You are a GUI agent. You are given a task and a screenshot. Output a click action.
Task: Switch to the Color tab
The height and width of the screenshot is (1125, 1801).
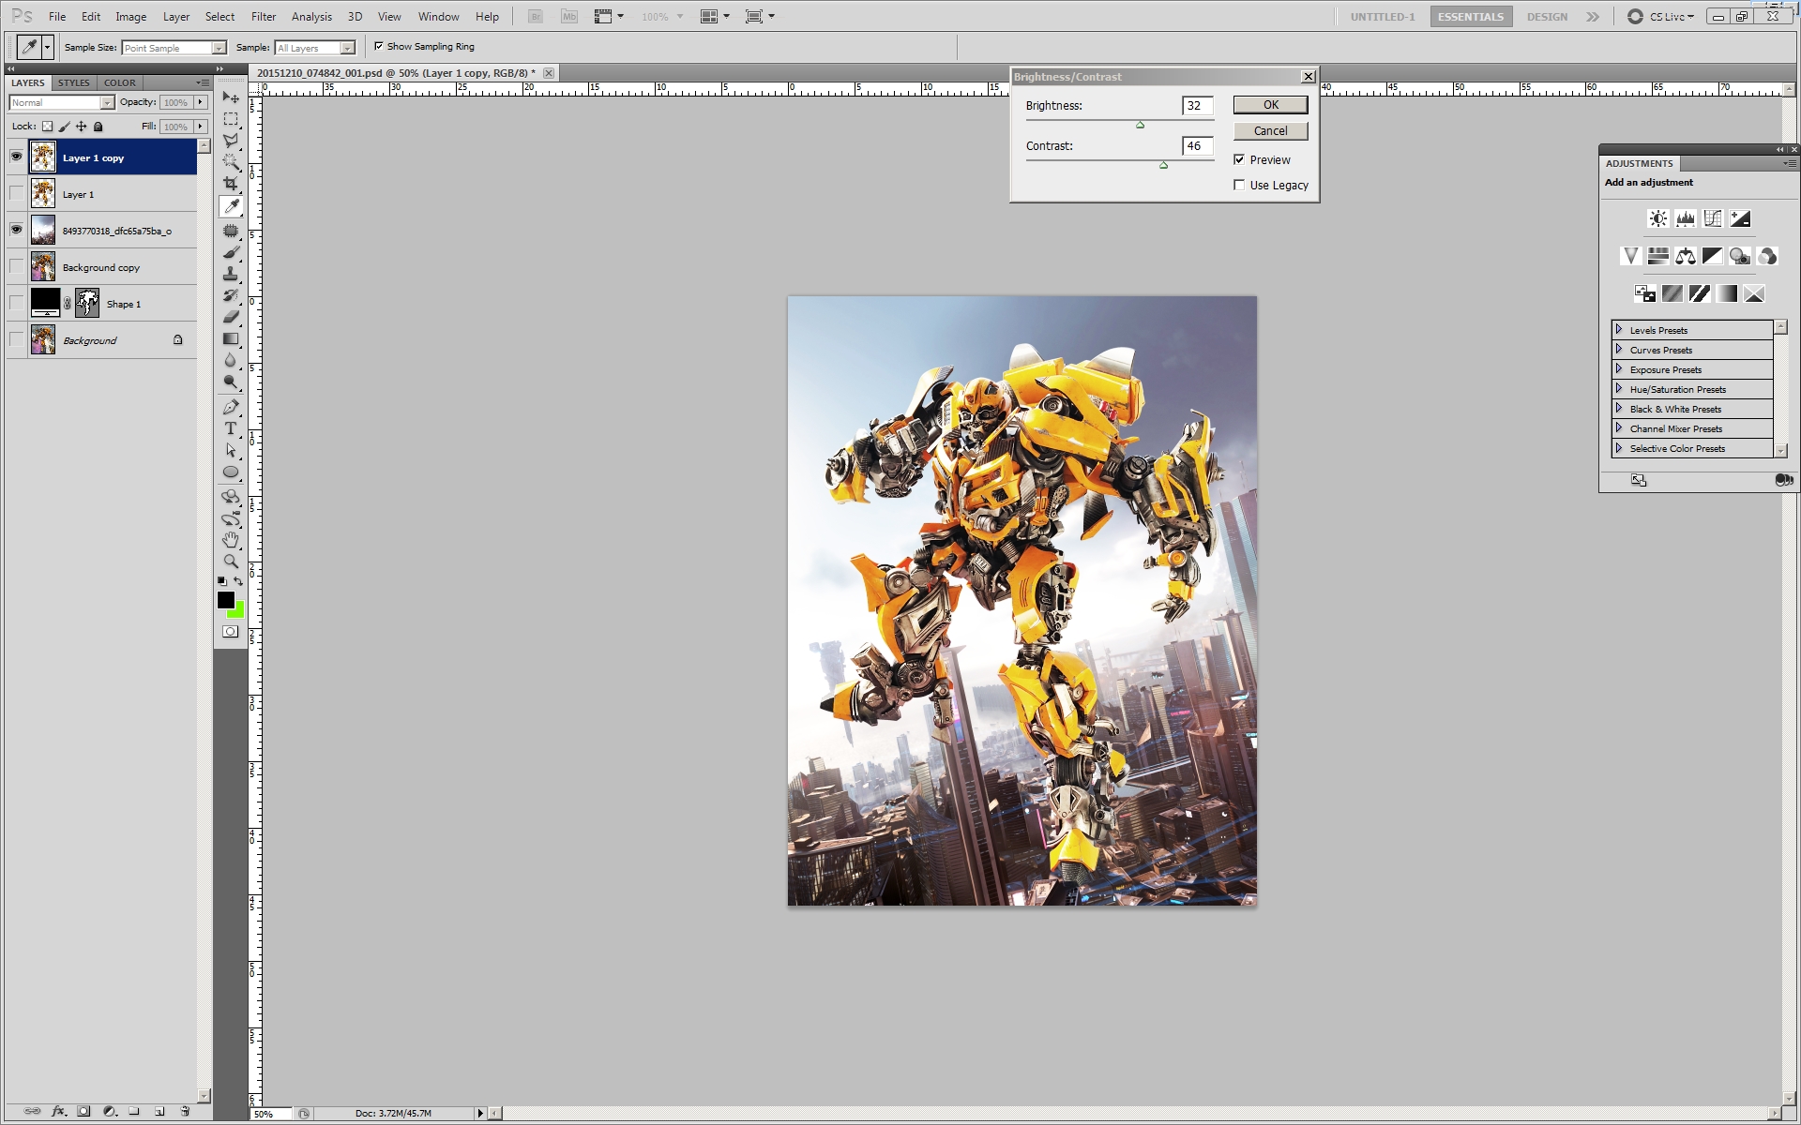click(x=120, y=82)
